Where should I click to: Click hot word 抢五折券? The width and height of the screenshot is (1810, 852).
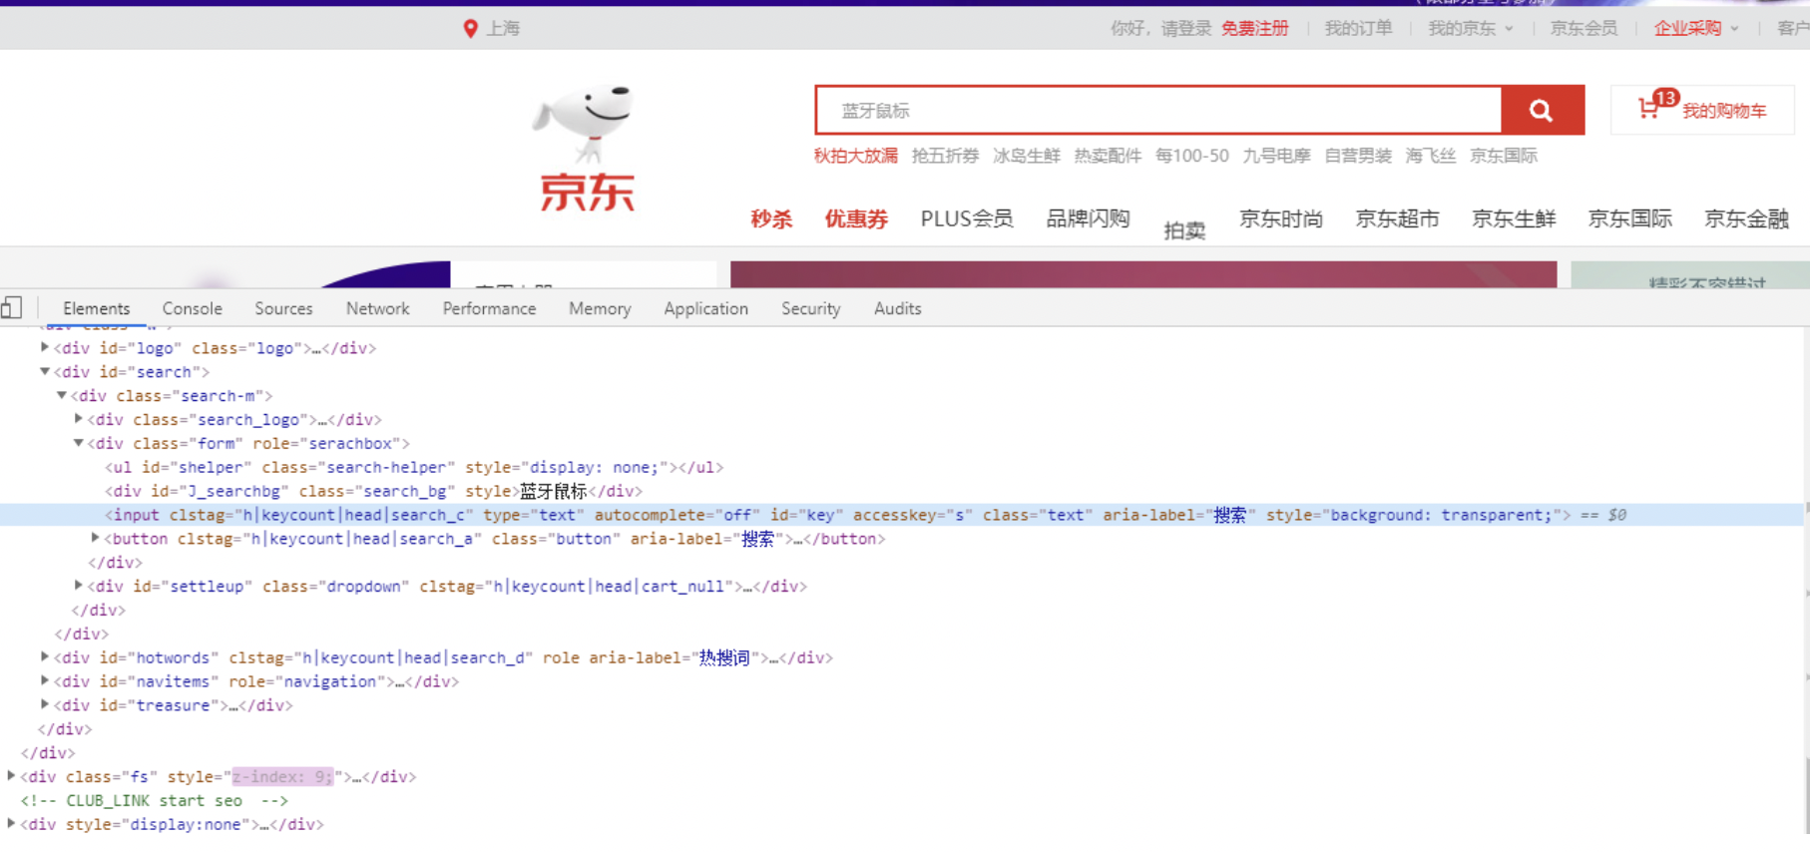click(x=945, y=156)
